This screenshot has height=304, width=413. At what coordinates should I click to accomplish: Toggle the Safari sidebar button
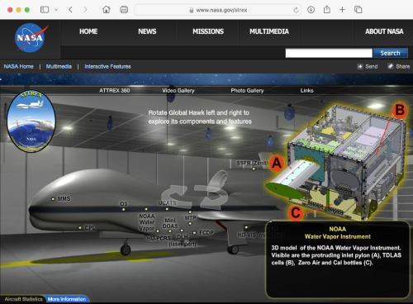(45, 10)
